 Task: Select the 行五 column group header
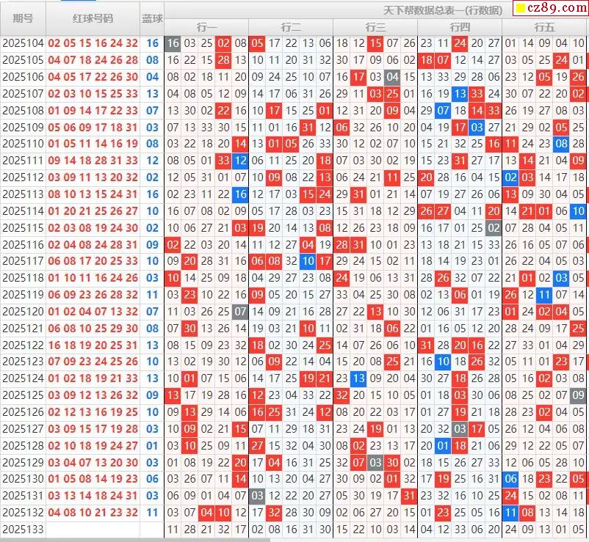coord(544,27)
